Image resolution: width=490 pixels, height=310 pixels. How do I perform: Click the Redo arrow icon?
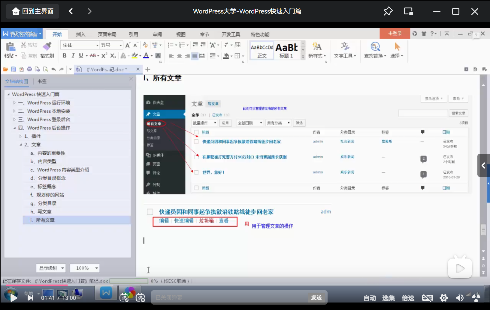click(62, 69)
